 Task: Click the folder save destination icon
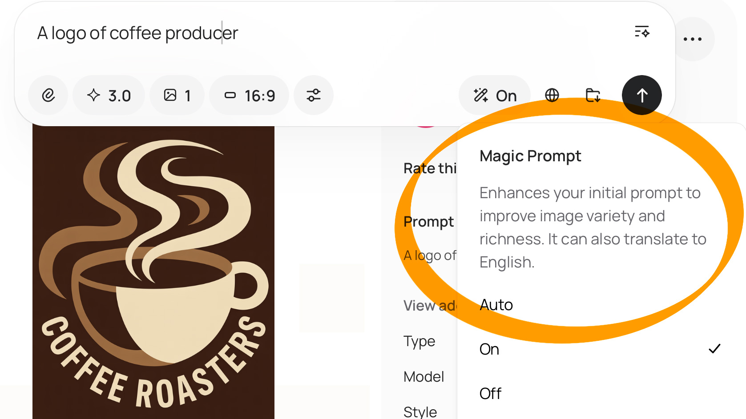[593, 95]
